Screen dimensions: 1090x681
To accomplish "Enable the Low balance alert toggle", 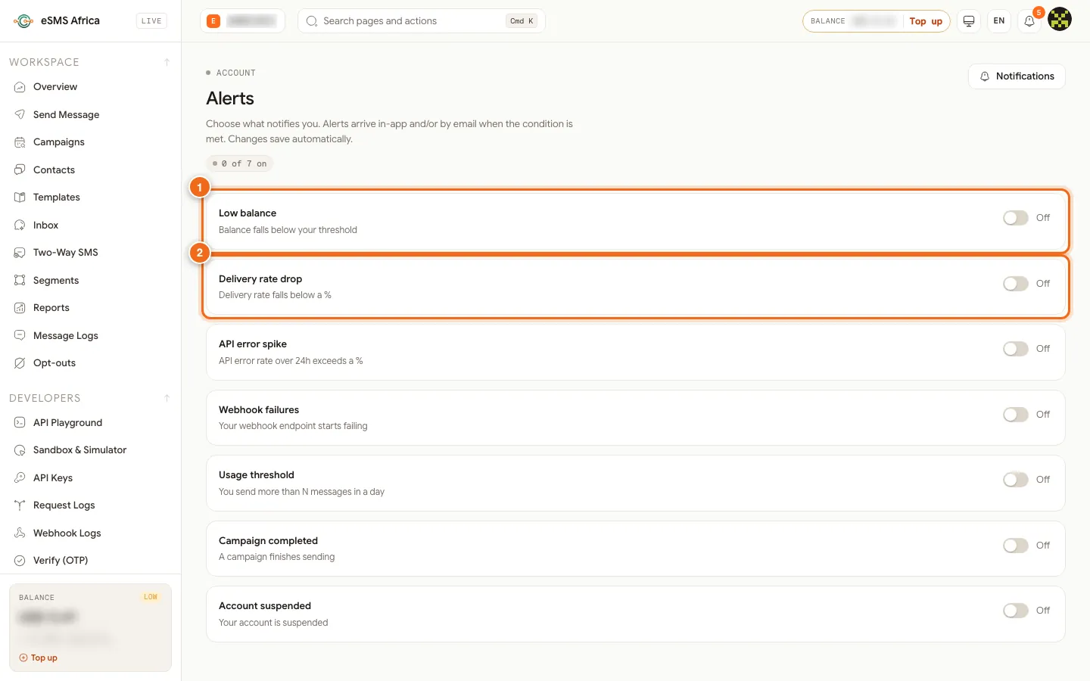I will pos(1016,218).
